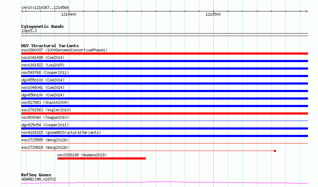Click the esv2660097 red variant bar
The image size is (318, 187).
click(x=164, y=54)
